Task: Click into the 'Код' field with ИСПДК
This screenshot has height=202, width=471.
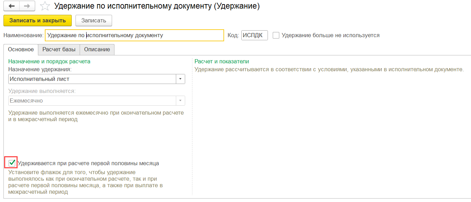Action: click(x=254, y=35)
